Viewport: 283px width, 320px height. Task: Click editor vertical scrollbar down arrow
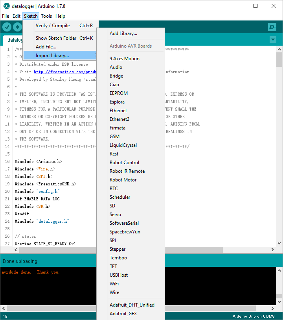coord(279,243)
